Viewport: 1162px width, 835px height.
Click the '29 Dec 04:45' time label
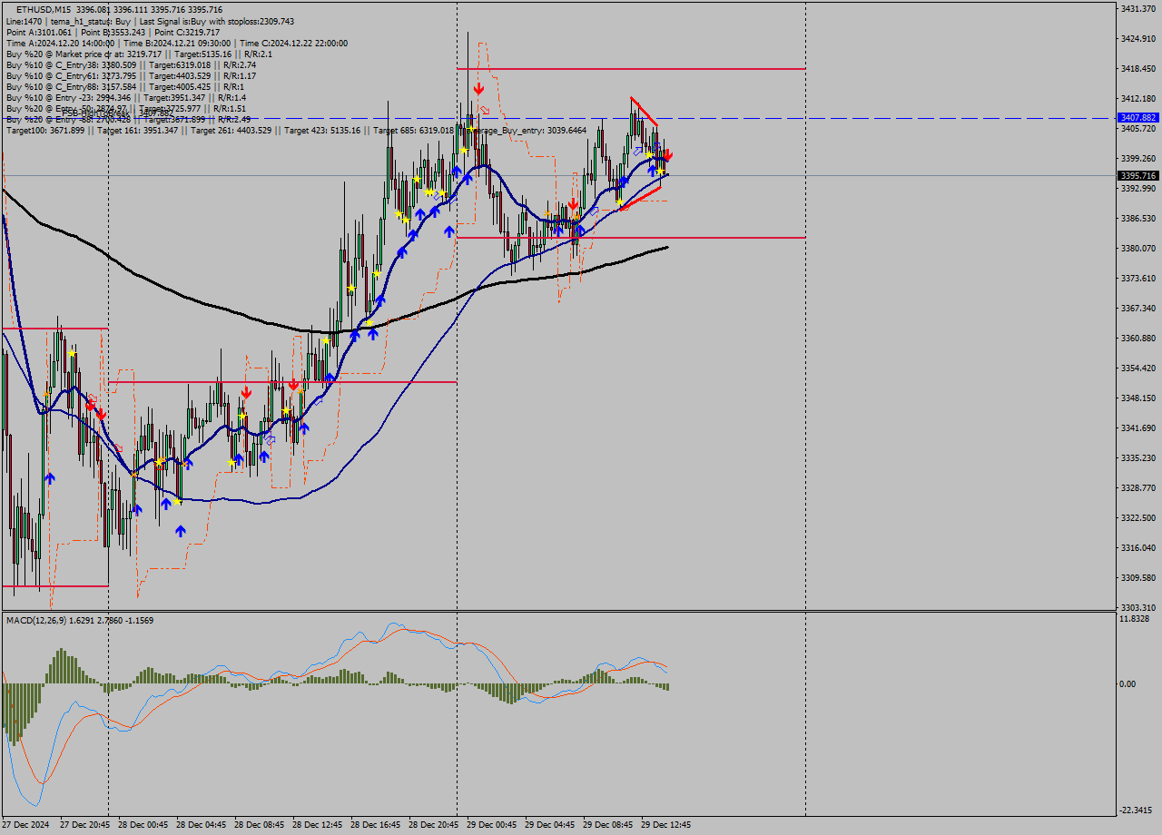(550, 825)
